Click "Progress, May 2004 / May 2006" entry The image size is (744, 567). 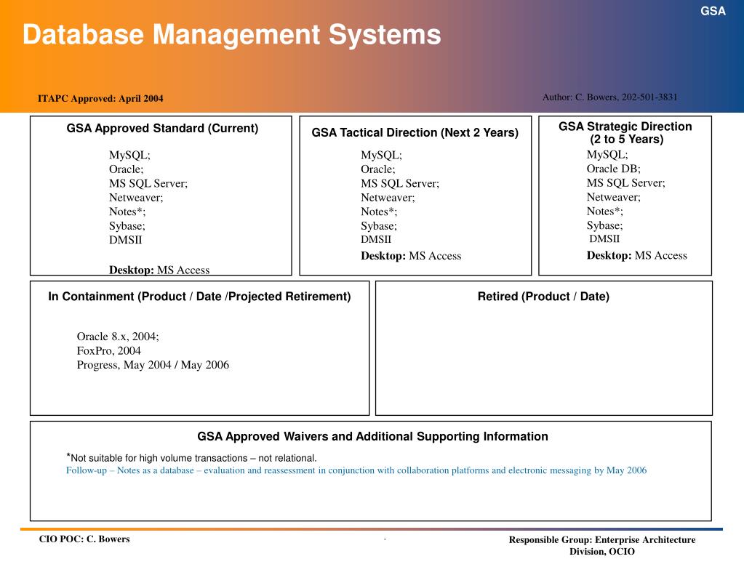pos(153,365)
